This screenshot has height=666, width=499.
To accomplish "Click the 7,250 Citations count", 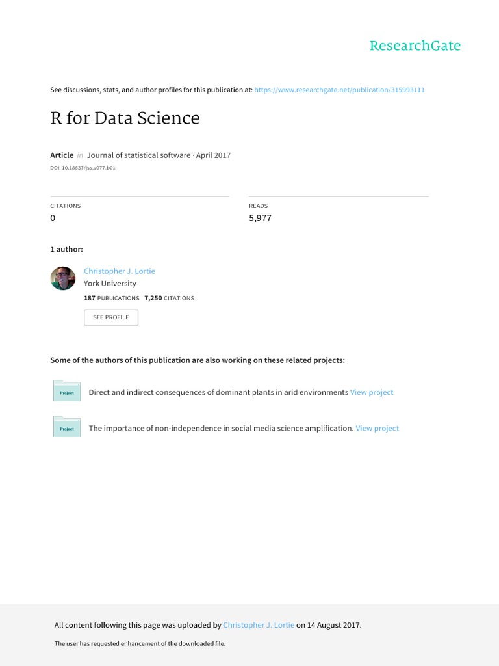I will point(169,298).
